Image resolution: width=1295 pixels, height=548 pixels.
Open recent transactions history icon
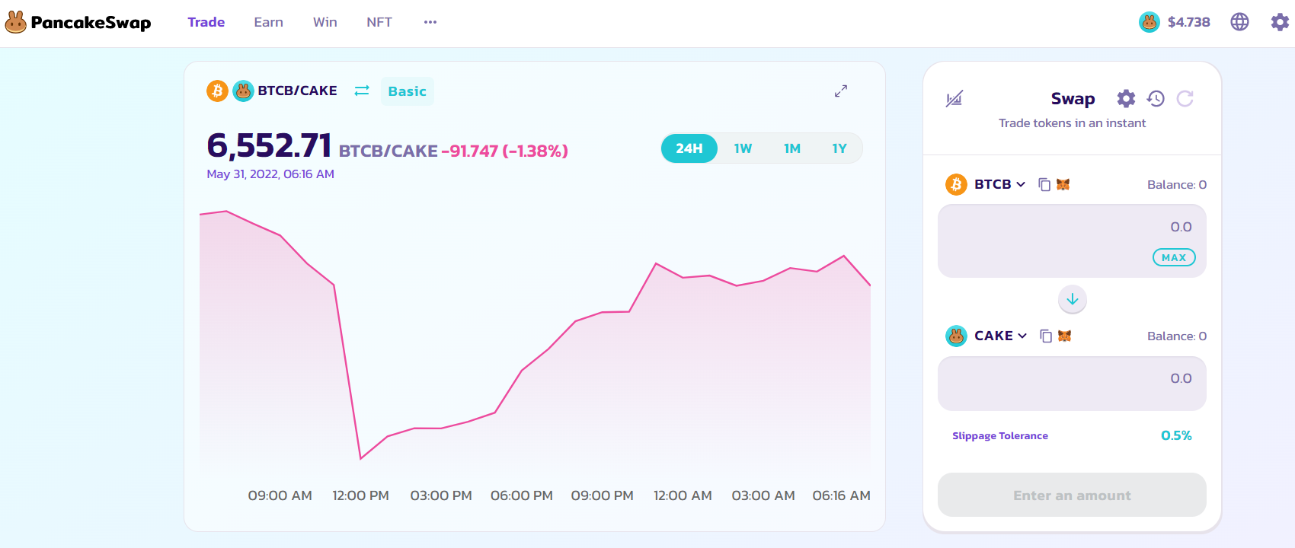[1156, 98]
